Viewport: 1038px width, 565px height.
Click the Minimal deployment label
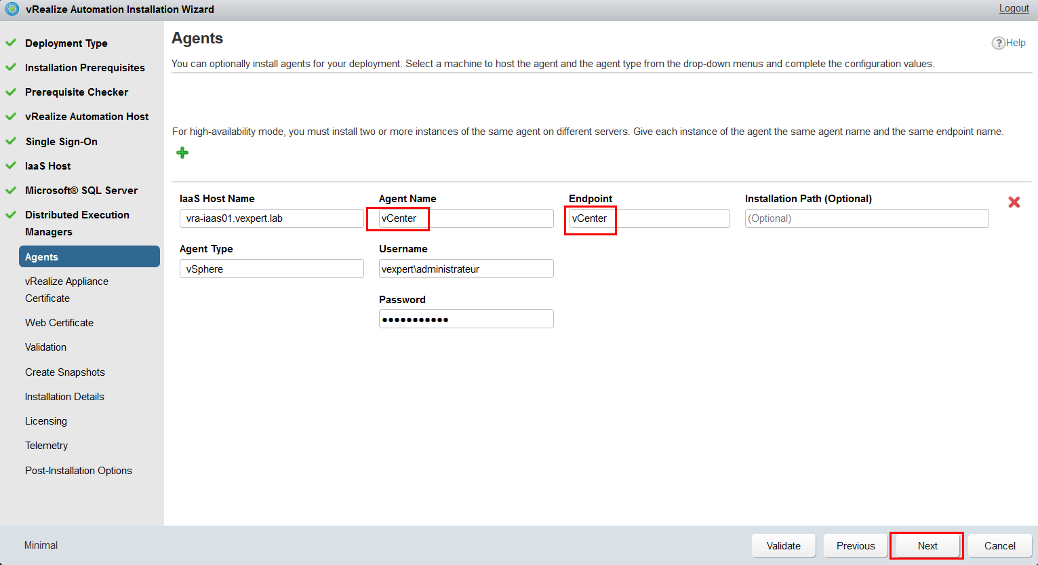[41, 545]
